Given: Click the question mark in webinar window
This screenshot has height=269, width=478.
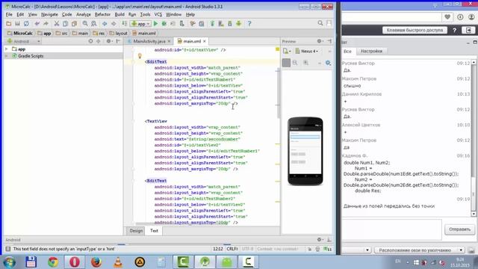Looking at the screenshot, I should (455, 30).
